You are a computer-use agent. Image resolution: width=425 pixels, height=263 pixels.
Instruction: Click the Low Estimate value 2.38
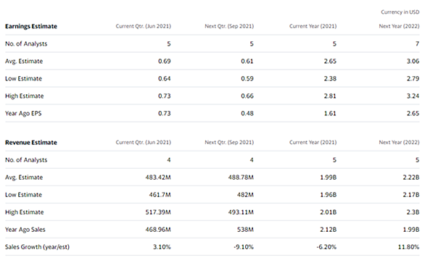coord(330,78)
